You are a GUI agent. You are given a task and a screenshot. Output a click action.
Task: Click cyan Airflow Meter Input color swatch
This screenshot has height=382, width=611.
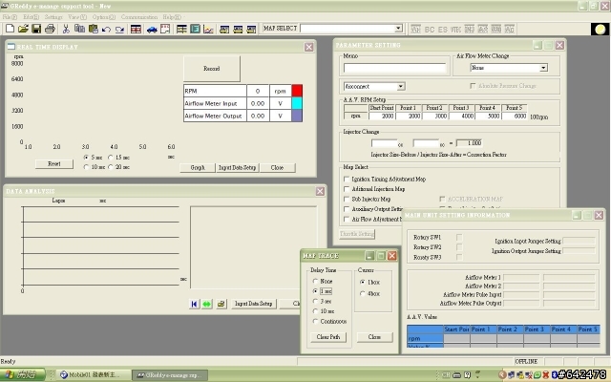[x=297, y=103]
